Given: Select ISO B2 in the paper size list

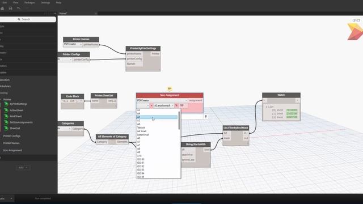Looking at the screenshot, I should [x=157, y=166].
